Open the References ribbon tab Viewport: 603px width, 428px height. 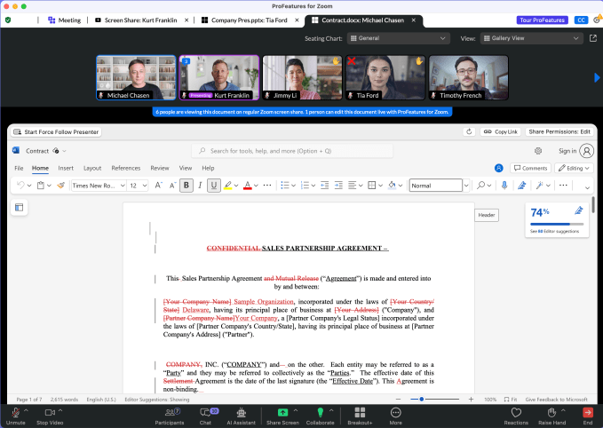coord(125,168)
